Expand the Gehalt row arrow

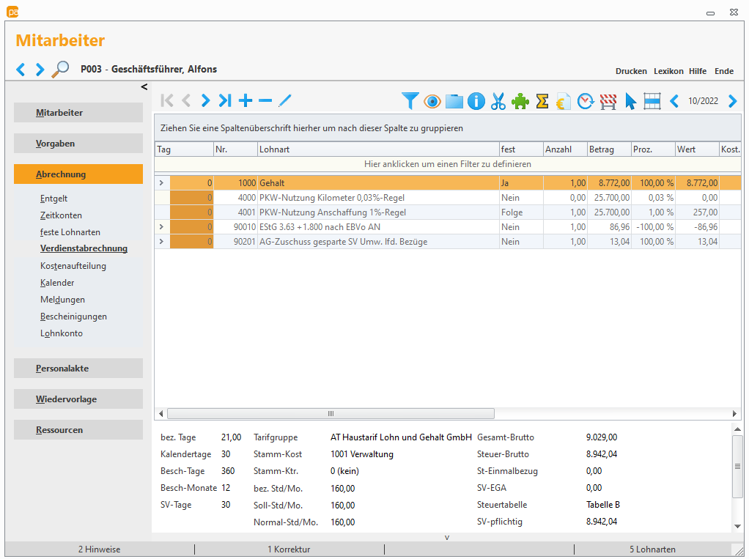pyautogui.click(x=162, y=183)
